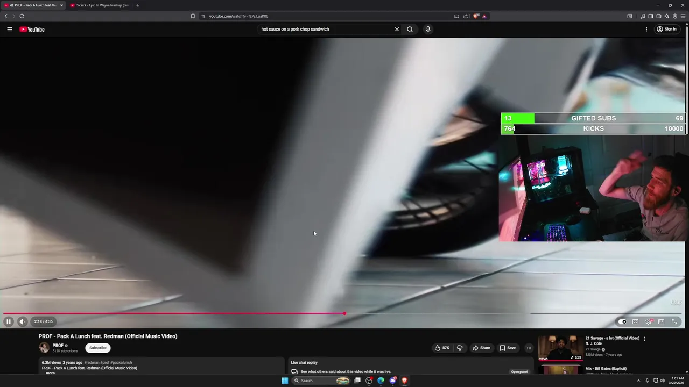Viewport: 689px width, 387px height.
Task: Reload the current page
Action: tap(22, 16)
